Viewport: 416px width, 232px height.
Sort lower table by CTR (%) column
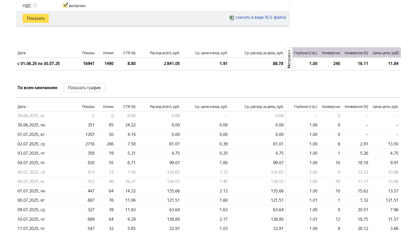129,107
